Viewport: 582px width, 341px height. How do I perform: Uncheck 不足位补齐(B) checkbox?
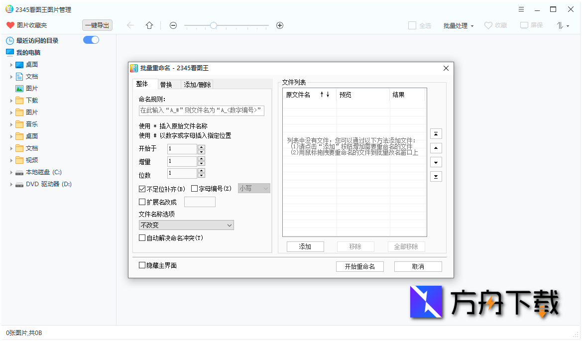pyautogui.click(x=142, y=189)
